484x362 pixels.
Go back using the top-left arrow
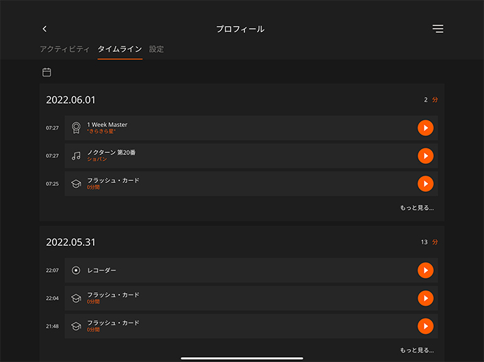pos(44,29)
